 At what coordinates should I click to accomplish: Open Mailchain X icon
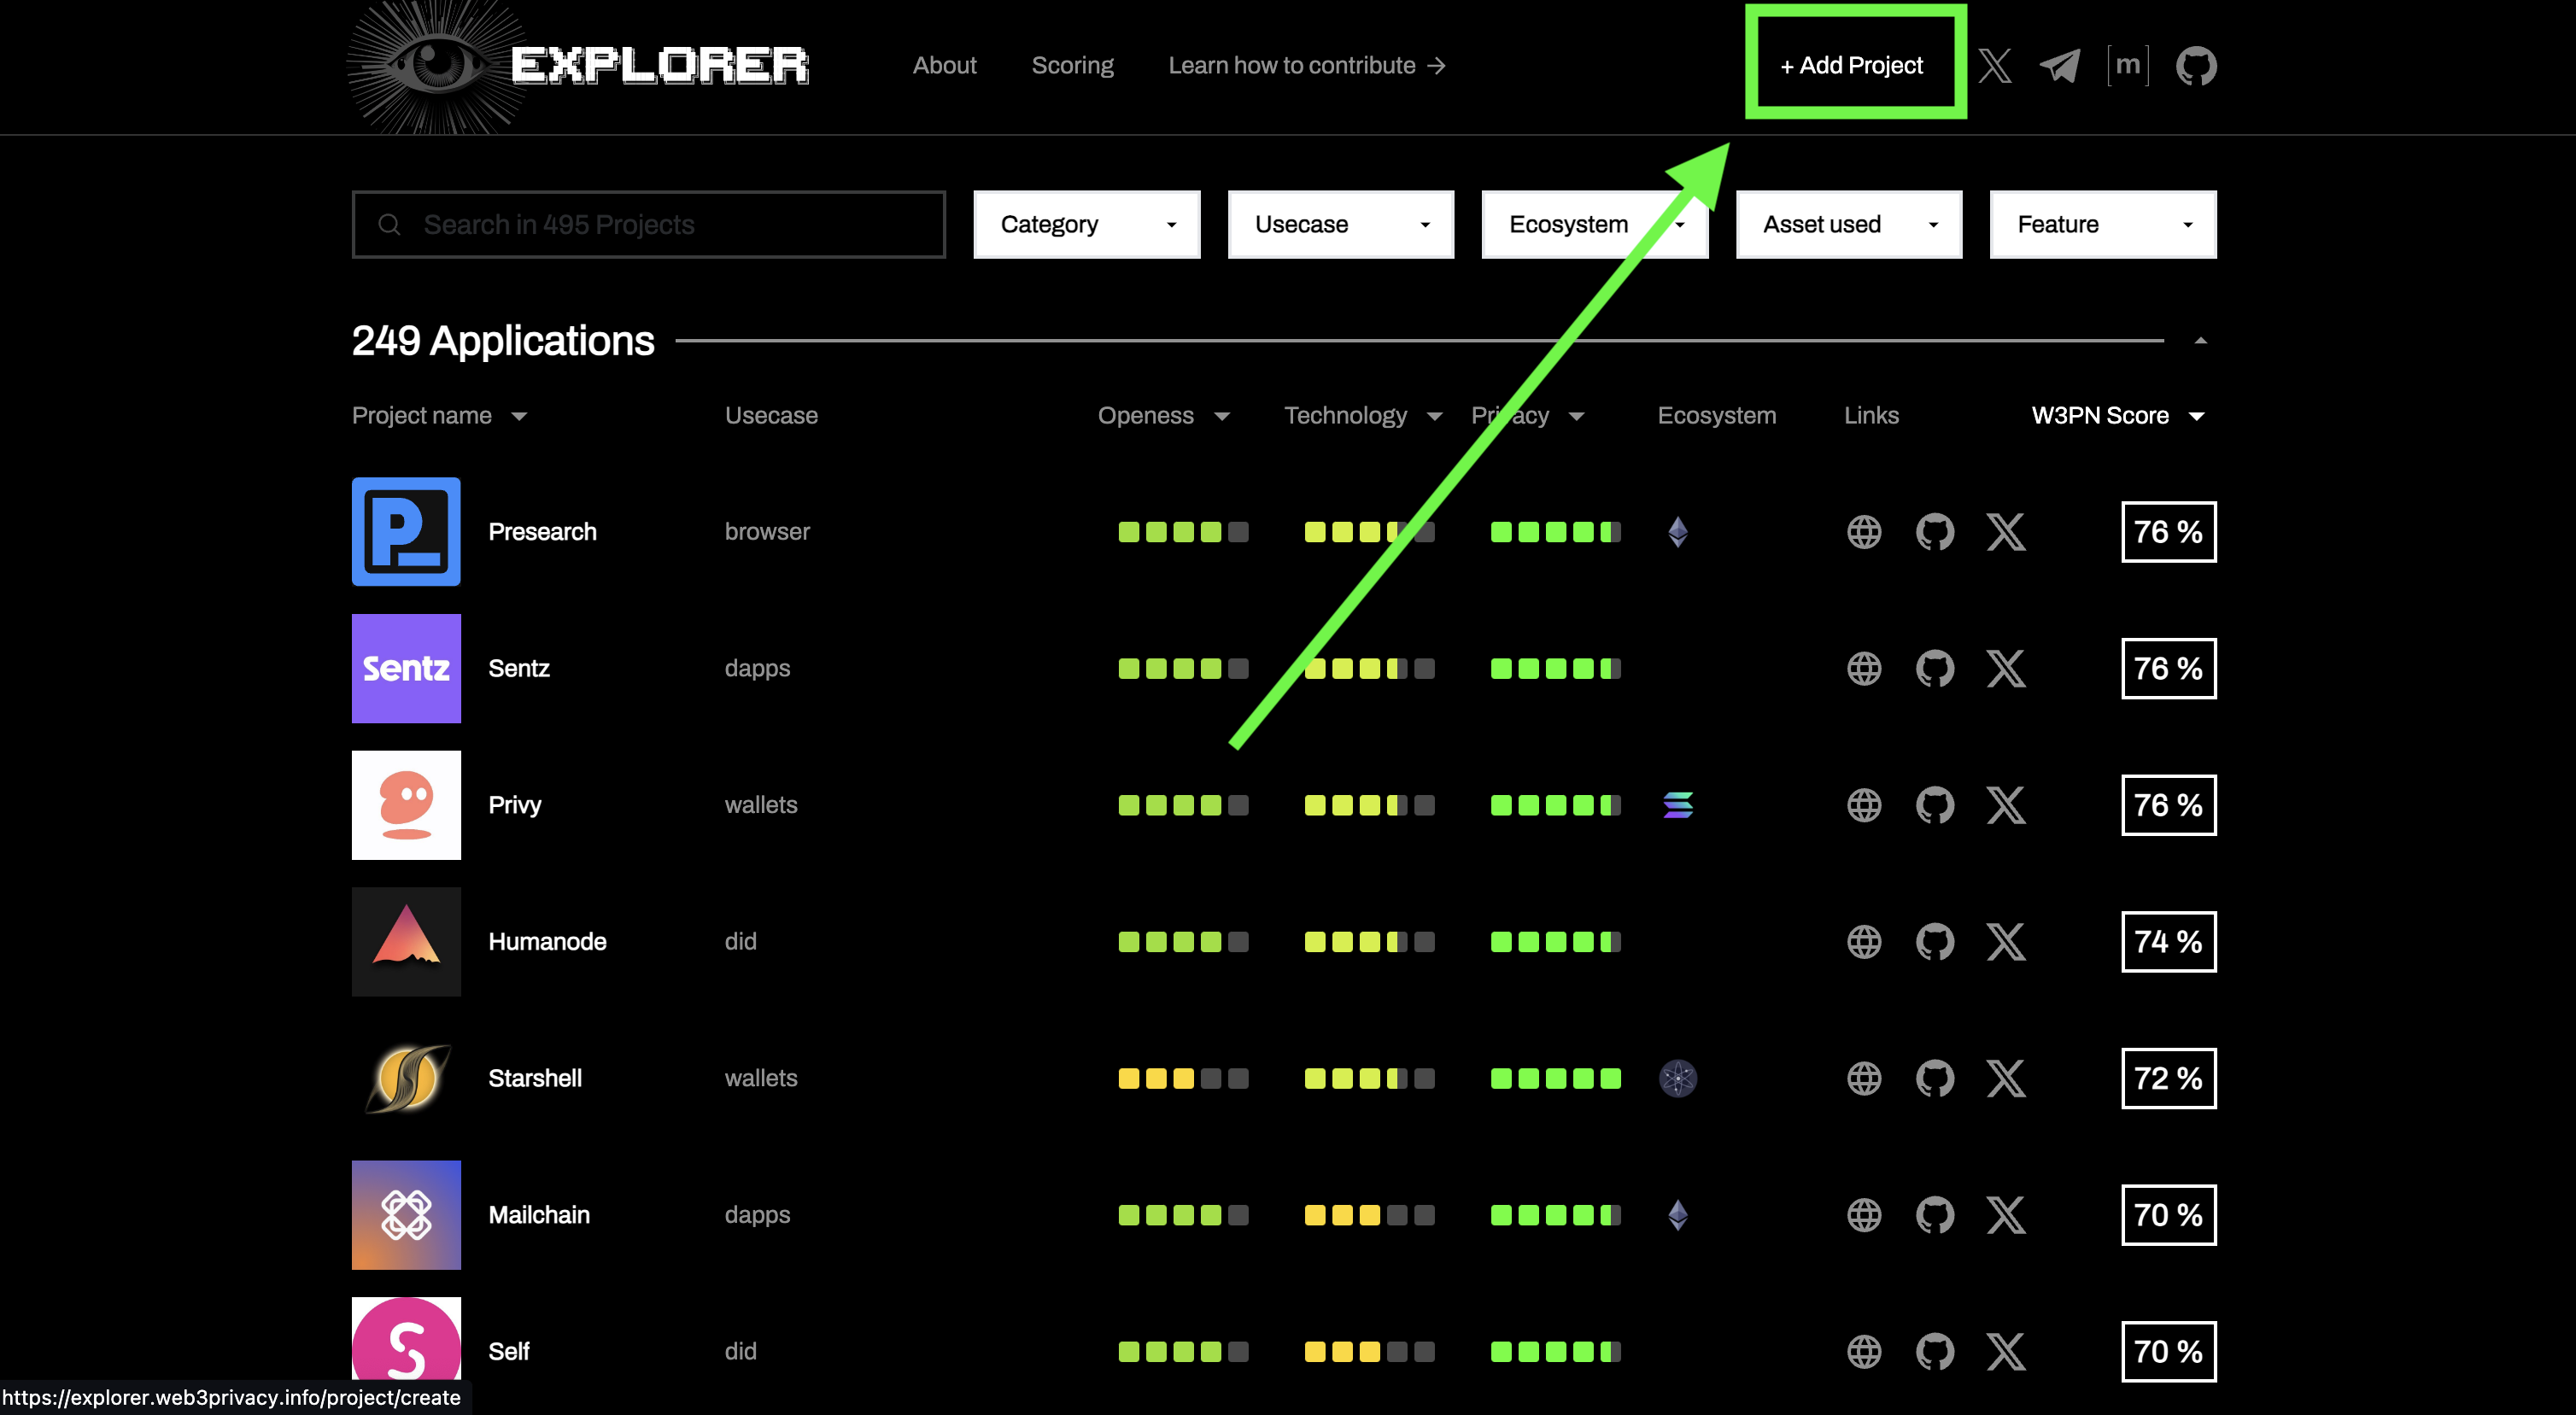tap(2006, 1215)
